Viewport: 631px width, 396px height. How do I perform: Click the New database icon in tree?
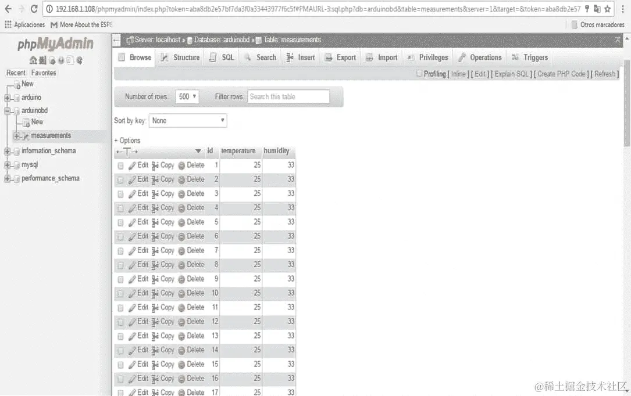click(x=17, y=84)
